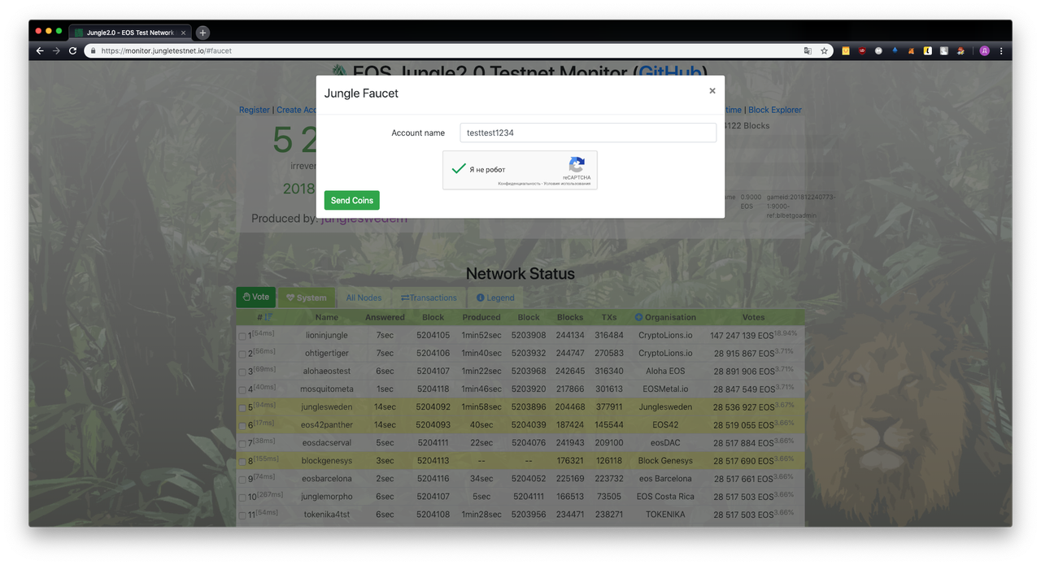Viewport: 1041px width, 565px height.
Task: Reload the Jungle testnet page
Action: (x=72, y=50)
